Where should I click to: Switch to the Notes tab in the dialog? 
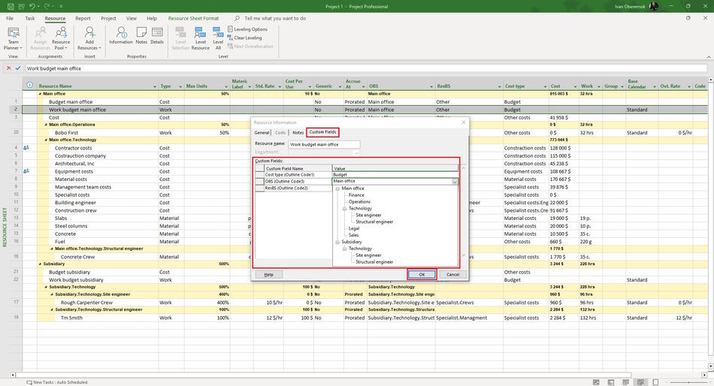298,132
